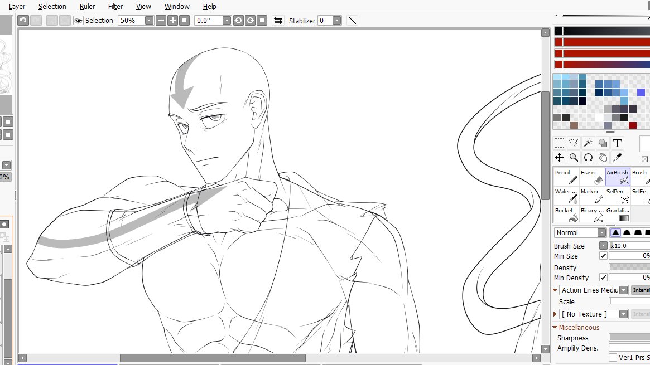The height and width of the screenshot is (365, 650).
Task: Choose the AirBrush tool
Action: click(618, 177)
